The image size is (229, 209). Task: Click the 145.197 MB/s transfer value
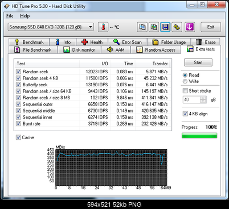coord(154,91)
